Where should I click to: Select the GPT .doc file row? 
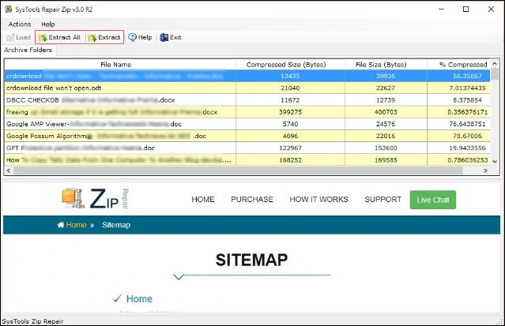click(247, 148)
